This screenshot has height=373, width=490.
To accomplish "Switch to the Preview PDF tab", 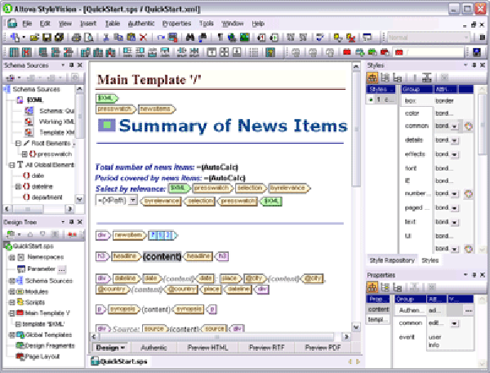I will pos(323,348).
